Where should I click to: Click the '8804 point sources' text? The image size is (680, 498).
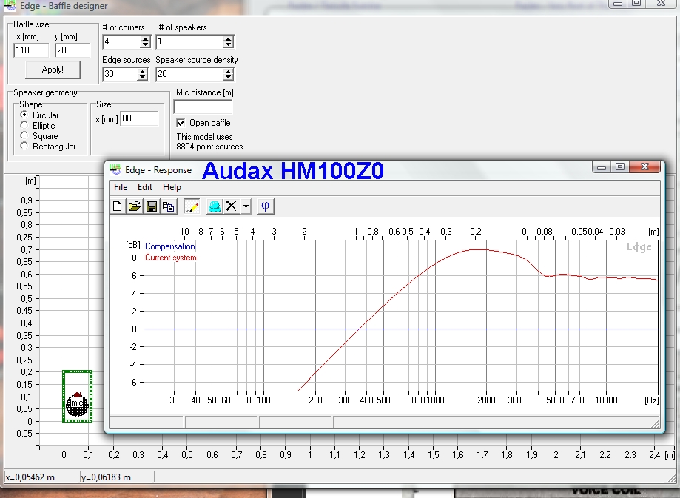point(209,147)
